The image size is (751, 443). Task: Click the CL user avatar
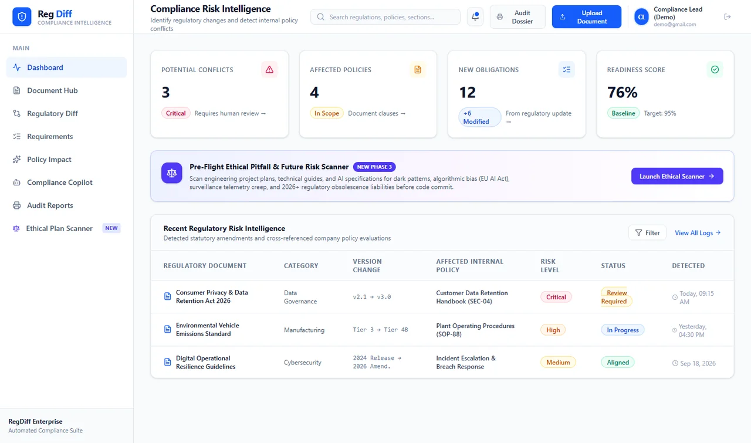[x=642, y=17]
